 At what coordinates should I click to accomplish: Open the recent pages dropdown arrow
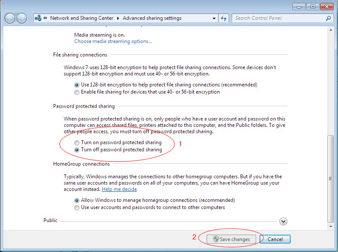(30, 19)
